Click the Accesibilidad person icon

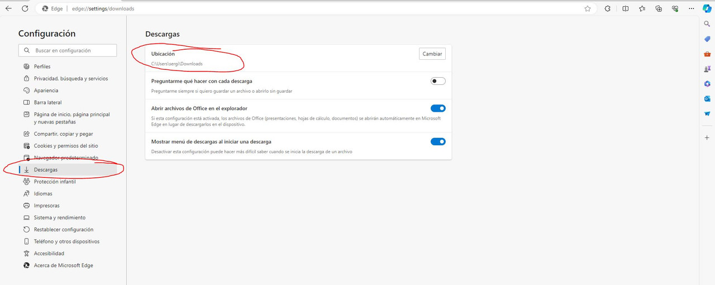pos(26,254)
